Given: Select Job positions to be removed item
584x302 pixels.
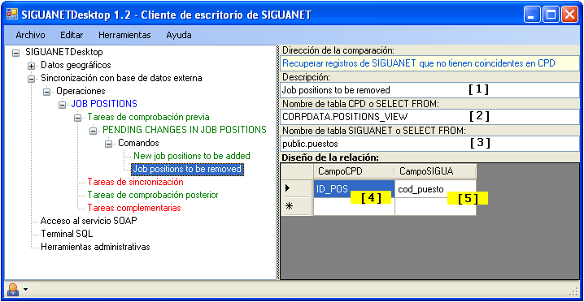Looking at the screenshot, I should point(188,169).
